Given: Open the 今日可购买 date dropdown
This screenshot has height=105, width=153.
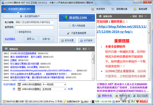Looking at the screenshot, I should [65, 85].
